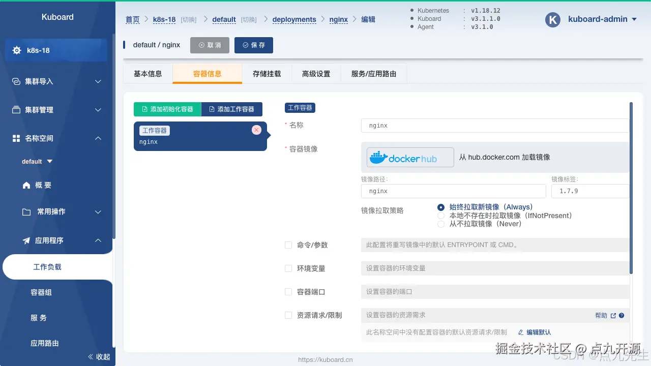Click the external link icon beside 帮助
Viewport: 651px width, 366px height.
click(613, 315)
